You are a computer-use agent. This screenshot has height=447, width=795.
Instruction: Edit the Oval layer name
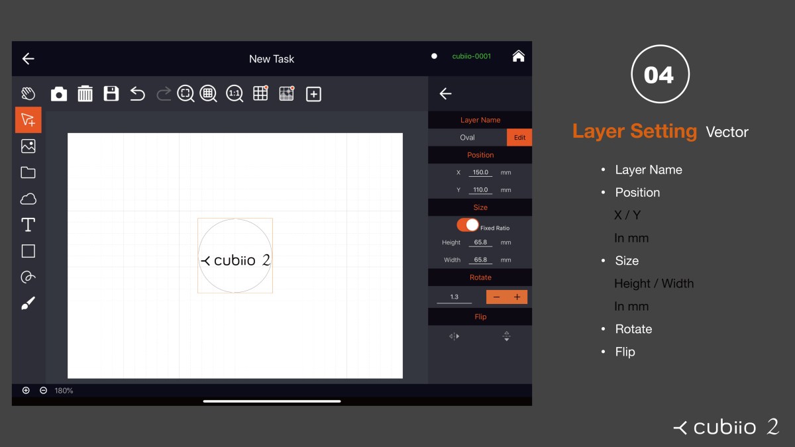tap(519, 137)
